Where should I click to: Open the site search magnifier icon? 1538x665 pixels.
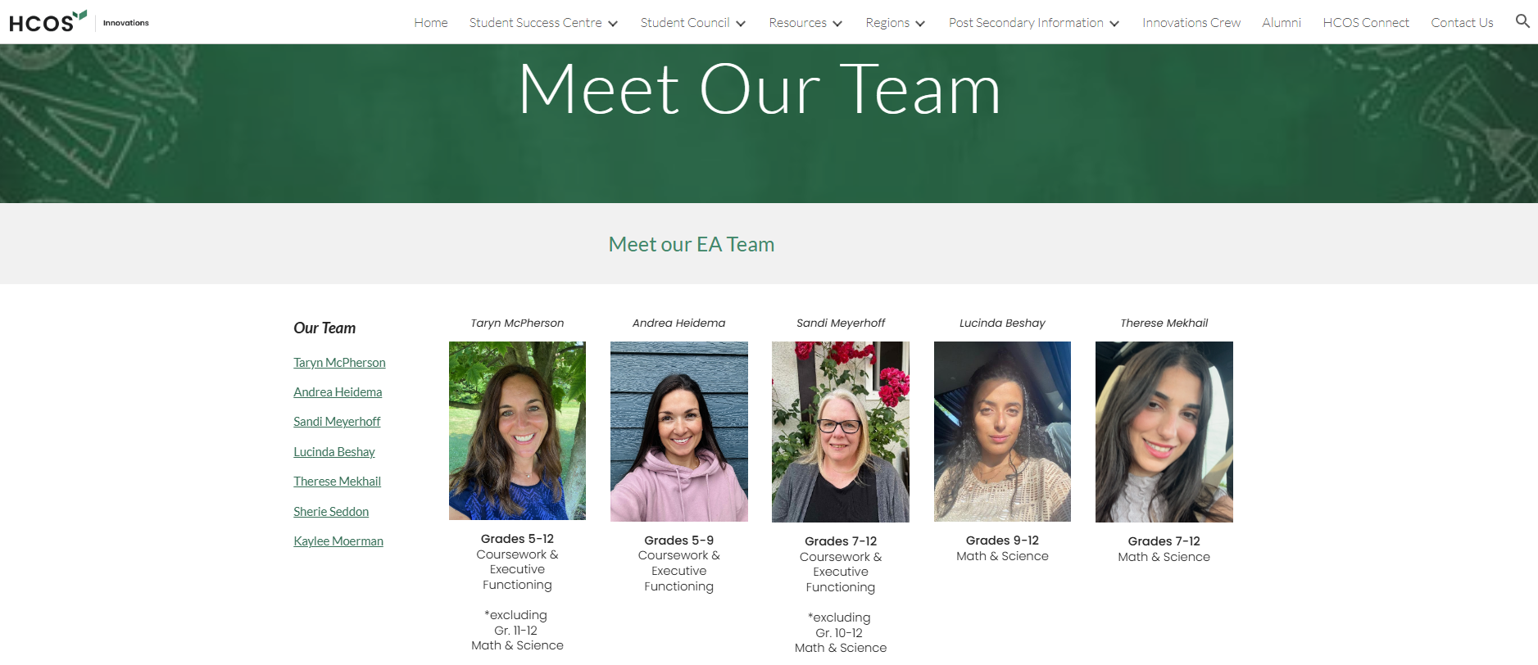click(x=1522, y=21)
